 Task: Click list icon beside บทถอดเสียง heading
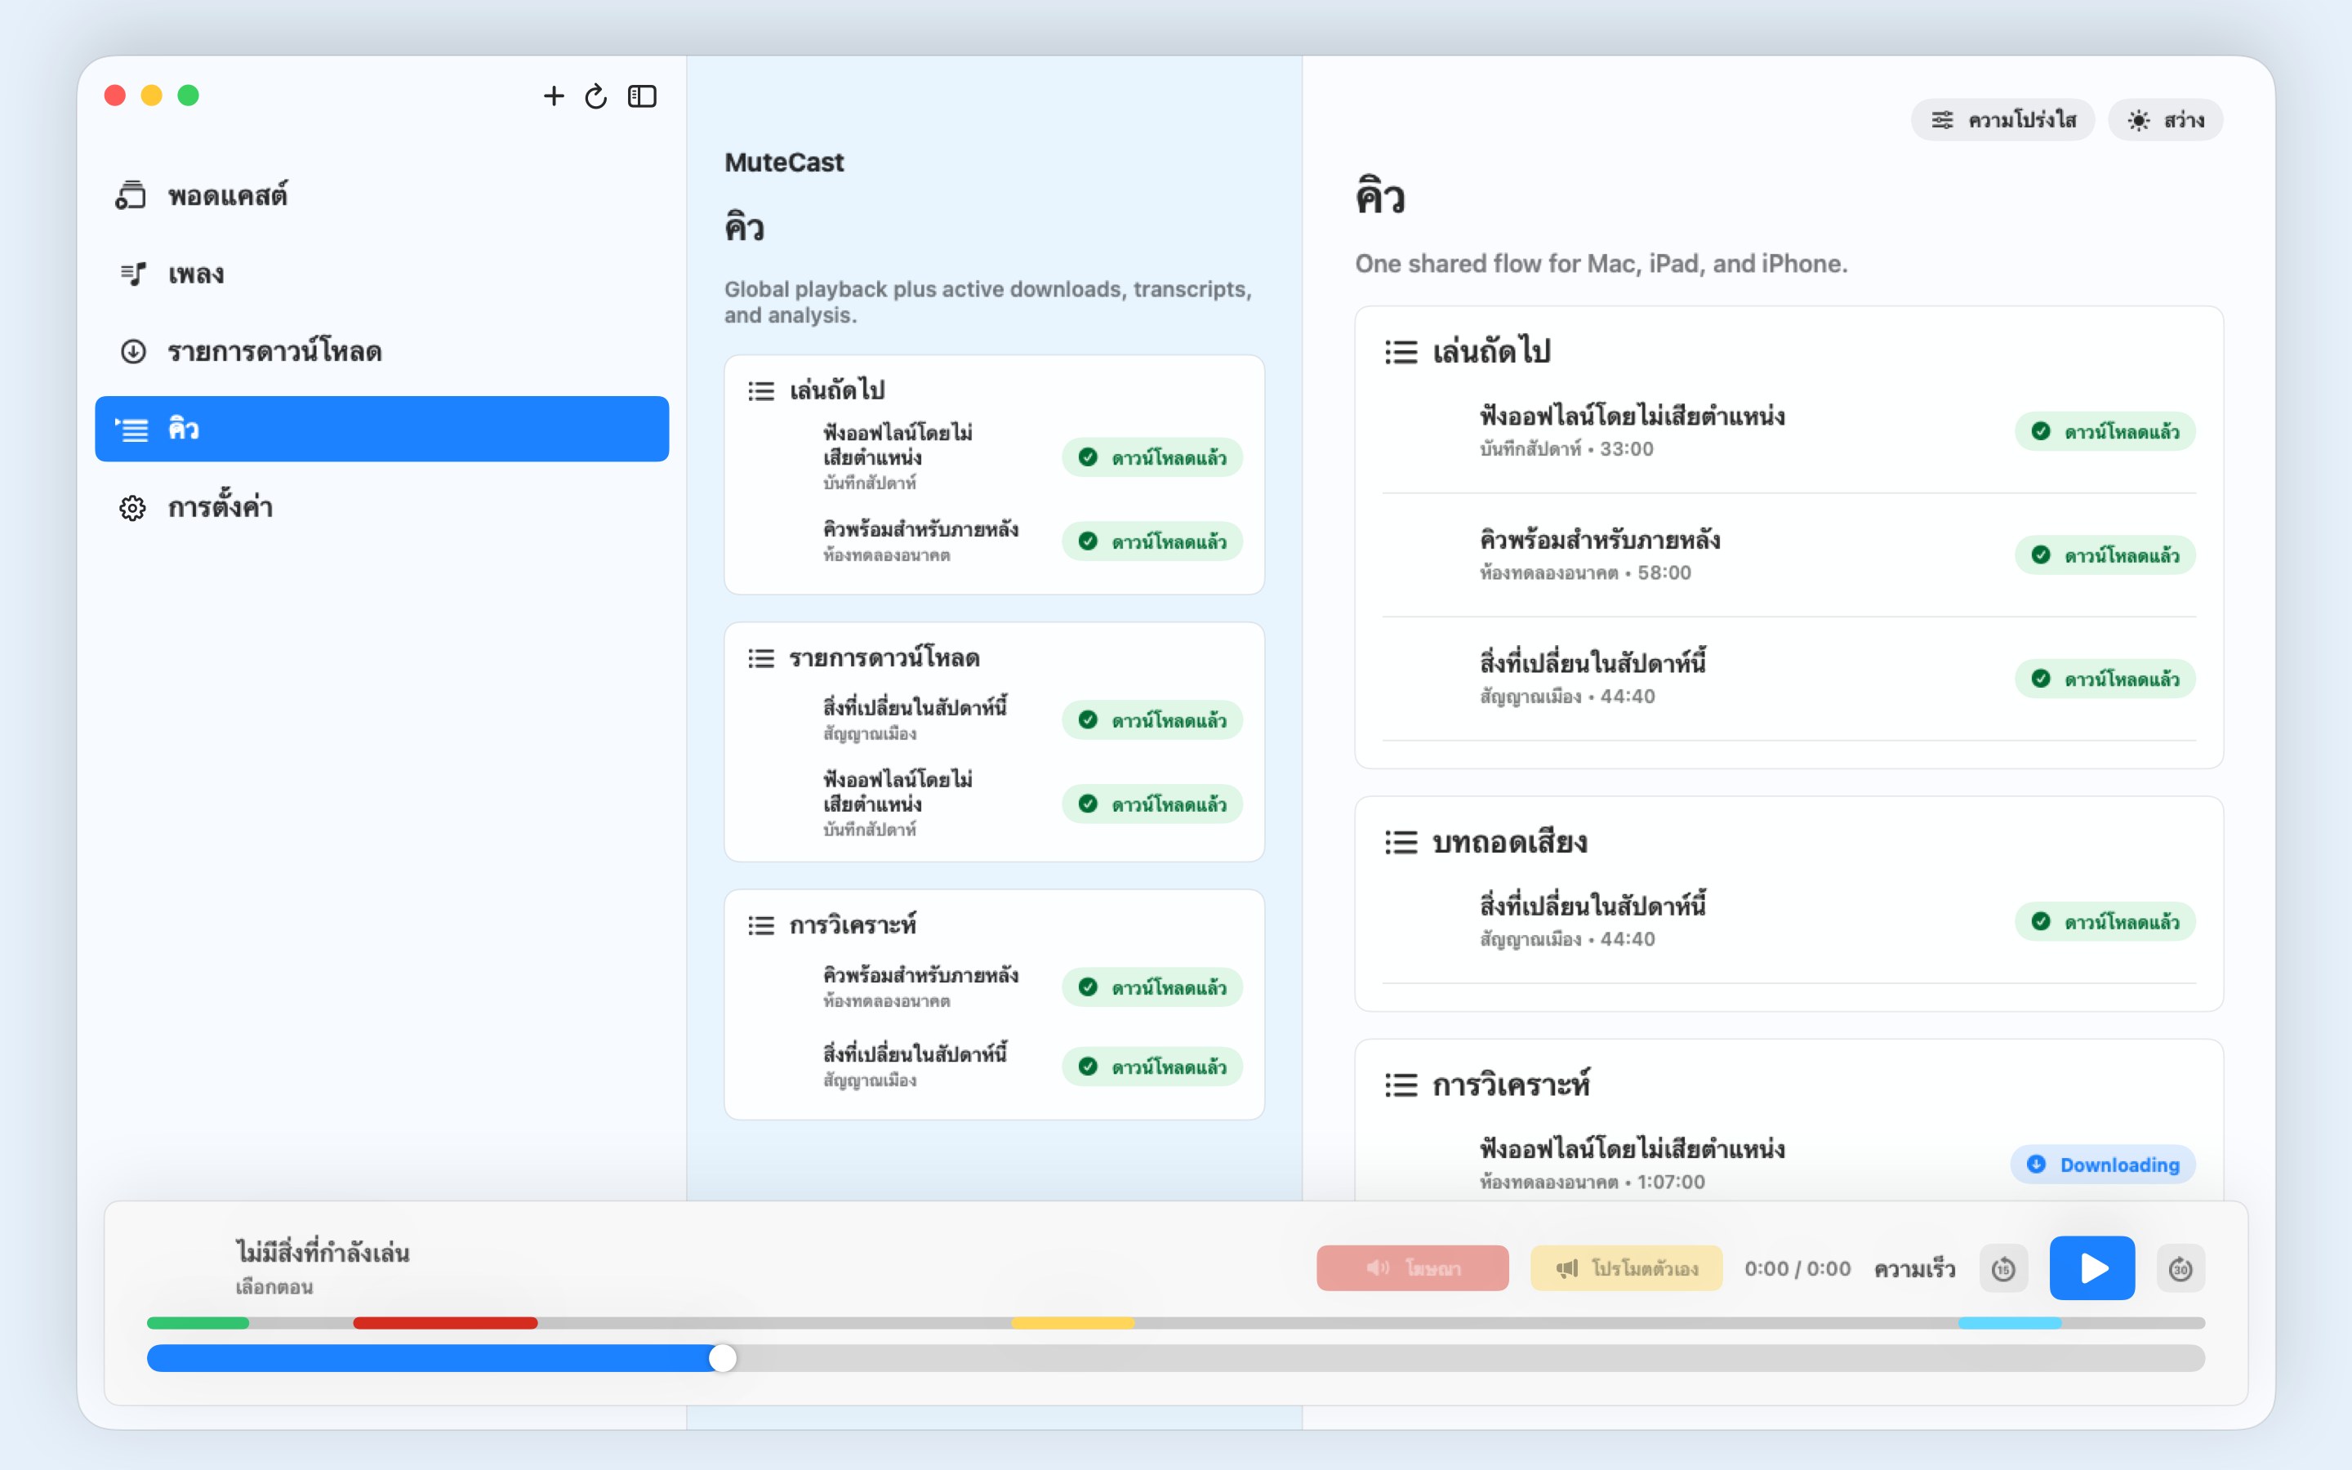click(x=1401, y=841)
